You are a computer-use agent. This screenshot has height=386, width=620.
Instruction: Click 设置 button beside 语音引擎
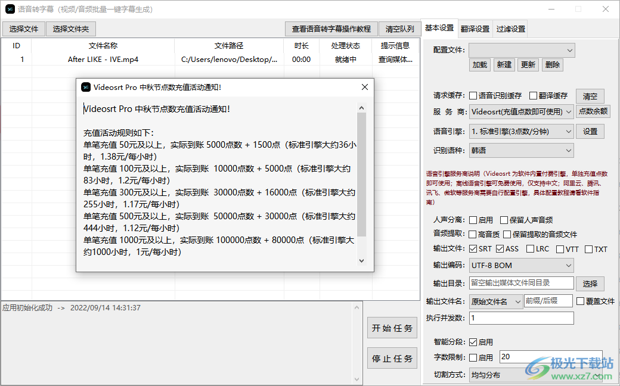590,132
